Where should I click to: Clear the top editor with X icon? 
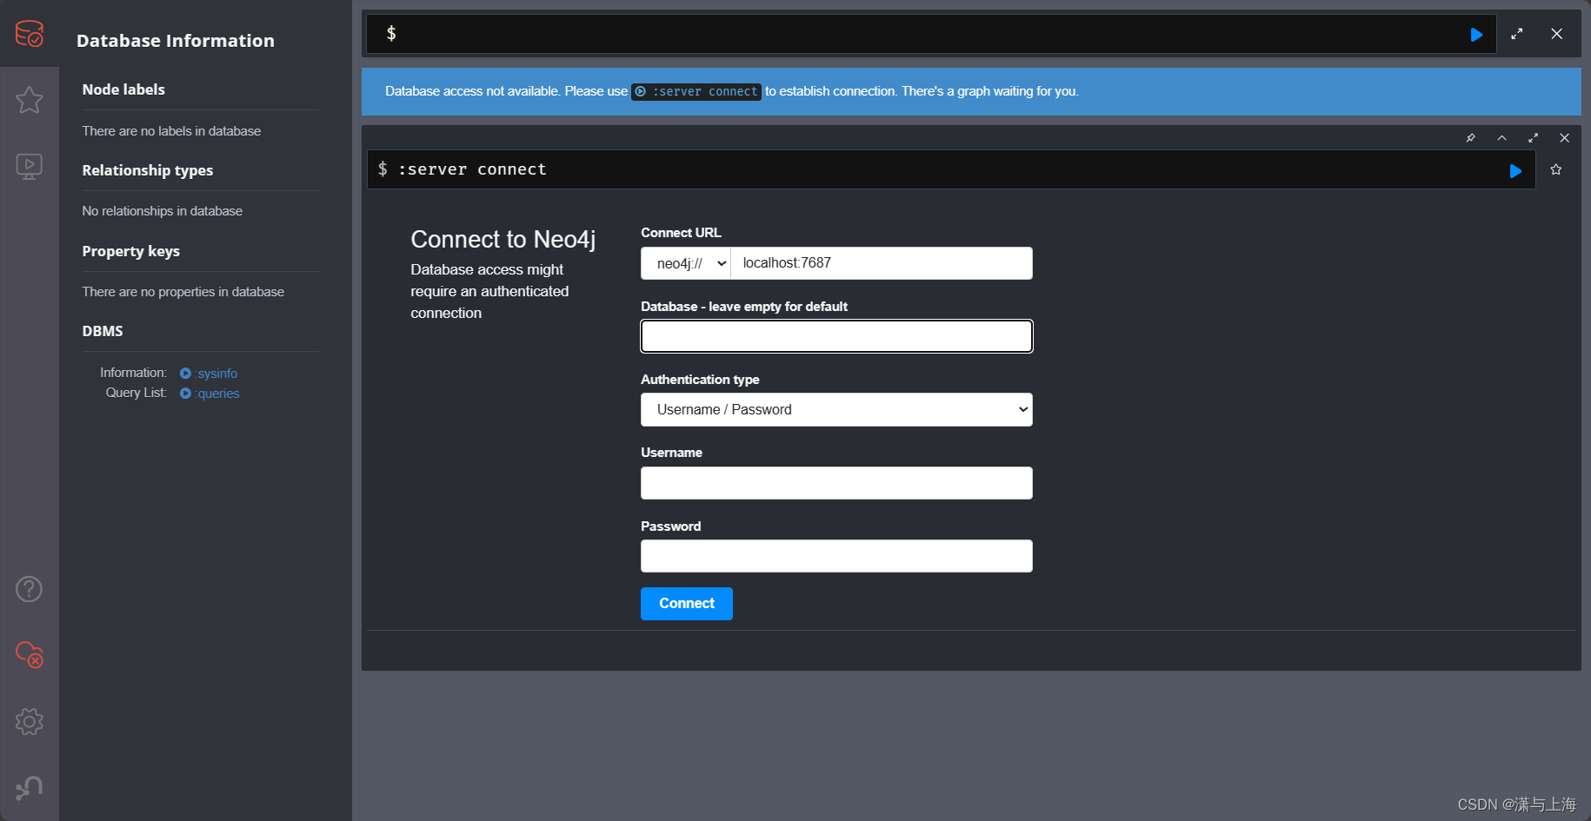1557,34
